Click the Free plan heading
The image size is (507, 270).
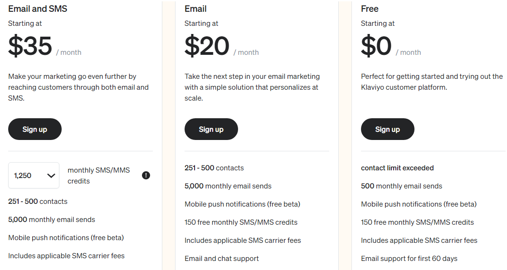[x=370, y=9]
